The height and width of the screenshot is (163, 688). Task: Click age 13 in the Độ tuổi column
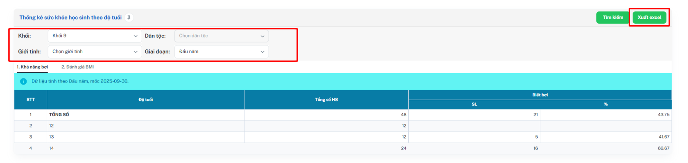[x=52, y=137]
